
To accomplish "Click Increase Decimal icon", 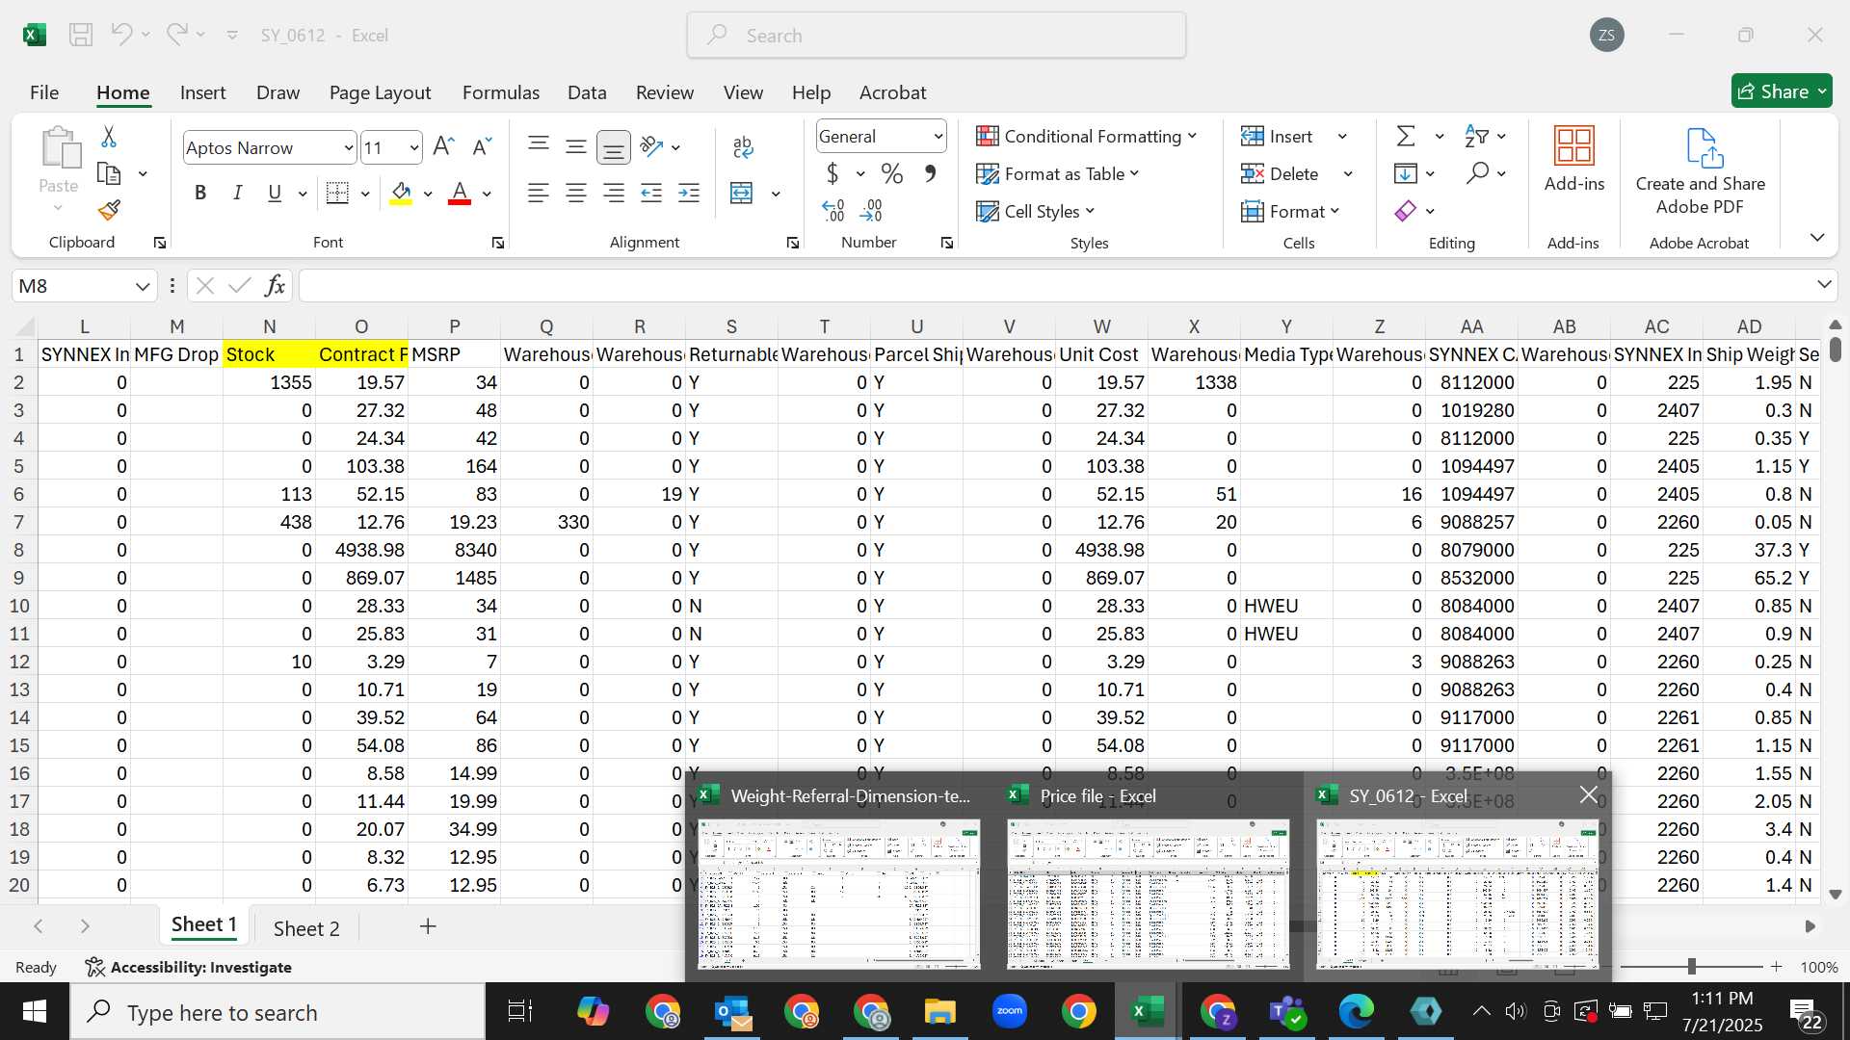I will [x=833, y=211].
